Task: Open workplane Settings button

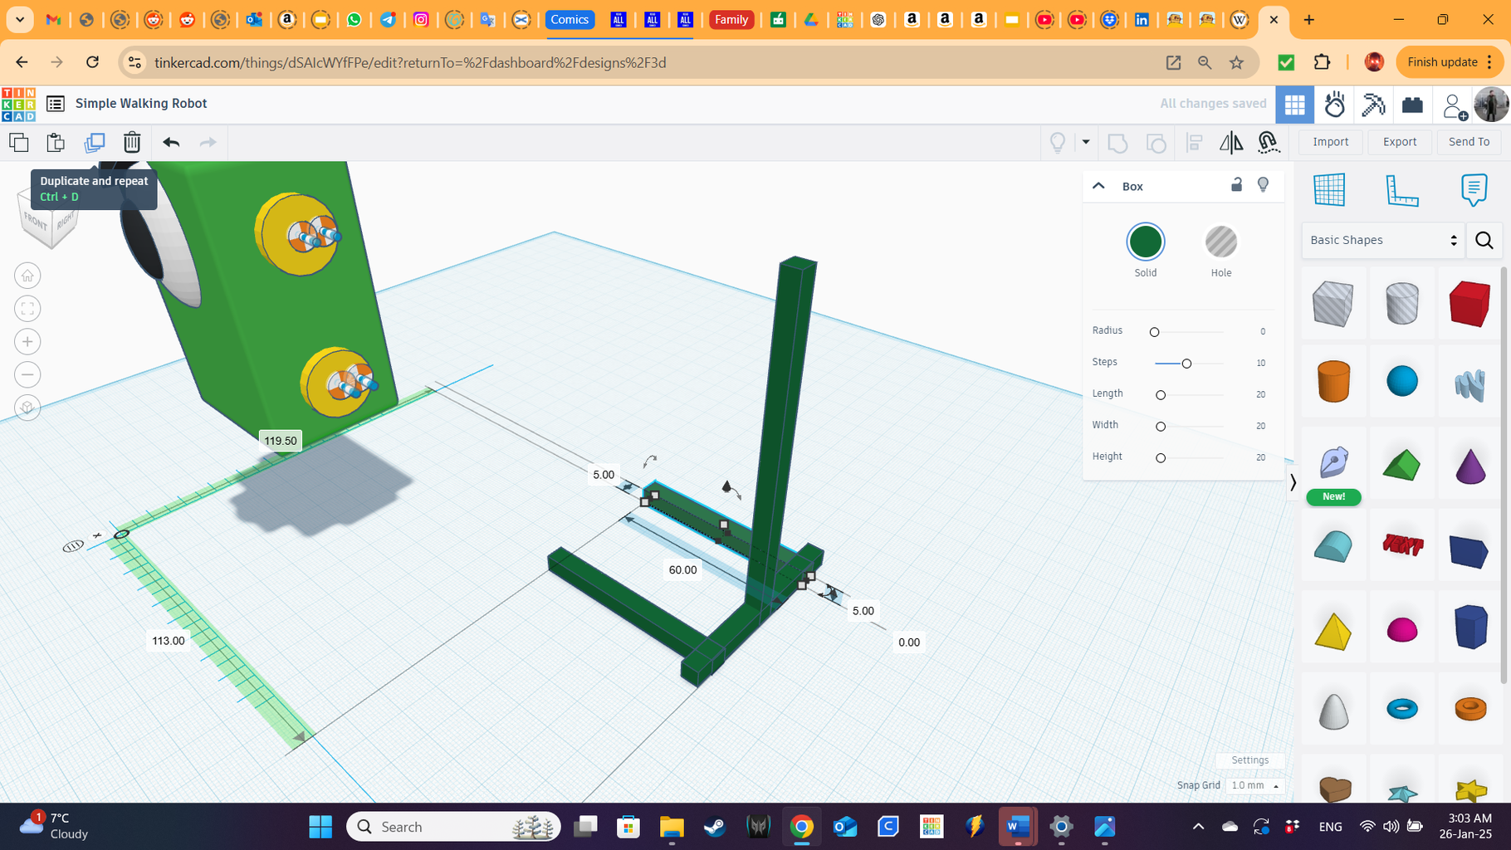Action: 1249,760
